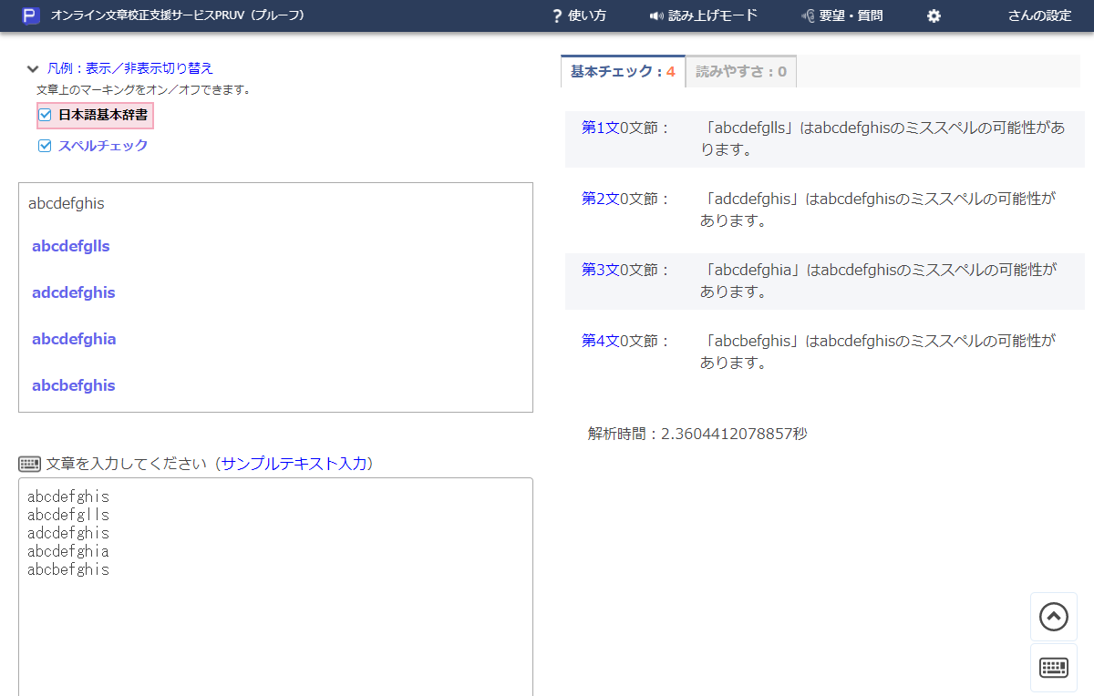1094x696 pixels.
Task: Uncheck the 日本語基本辞書 checkbox
Action: (44, 115)
